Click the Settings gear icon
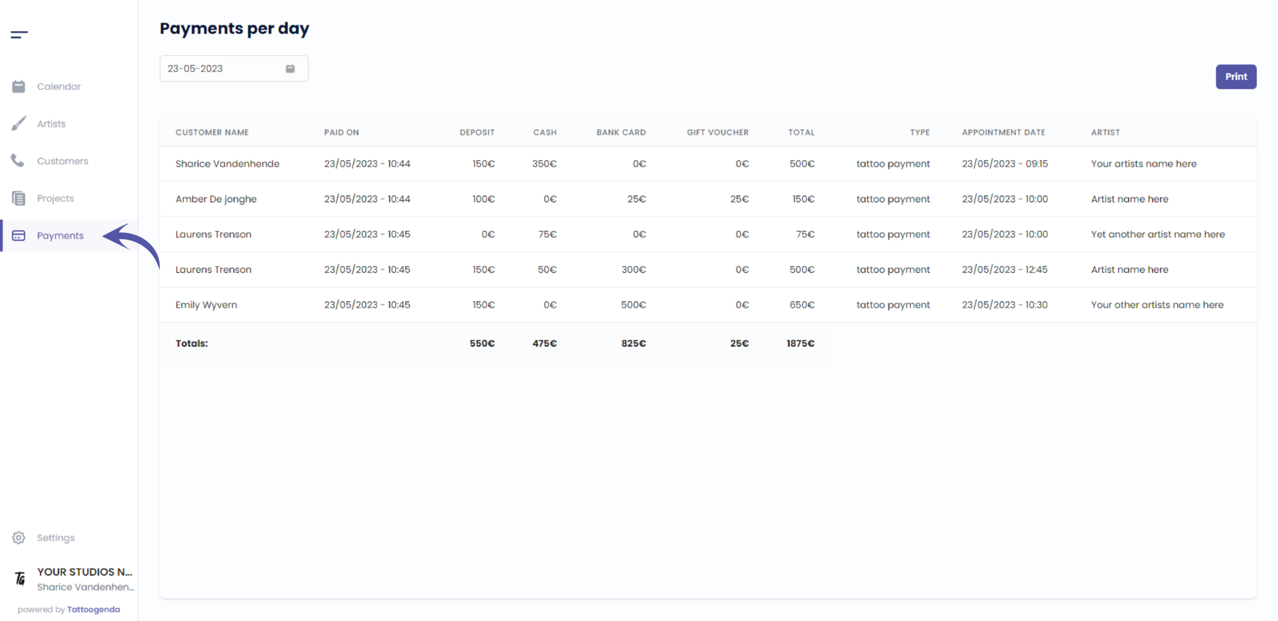Screen dimensions: 1278x621 [19, 537]
